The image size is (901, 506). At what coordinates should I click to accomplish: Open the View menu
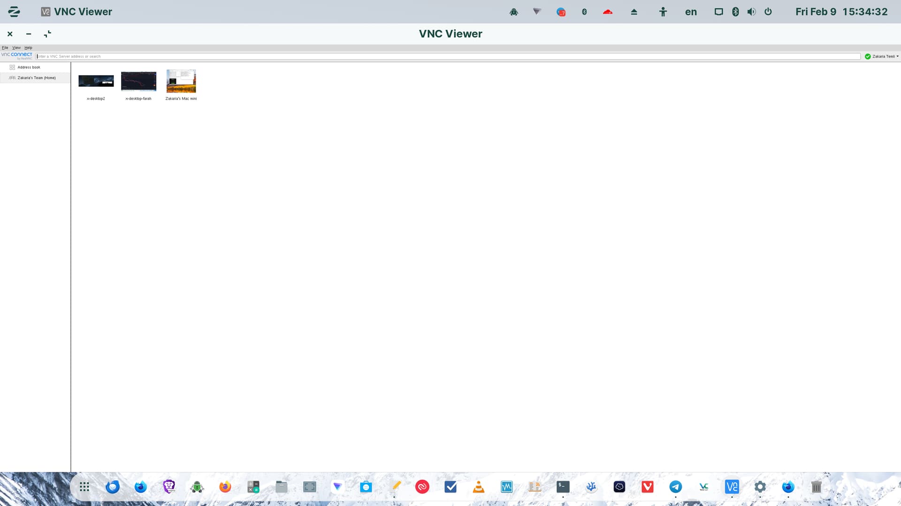tap(16, 48)
